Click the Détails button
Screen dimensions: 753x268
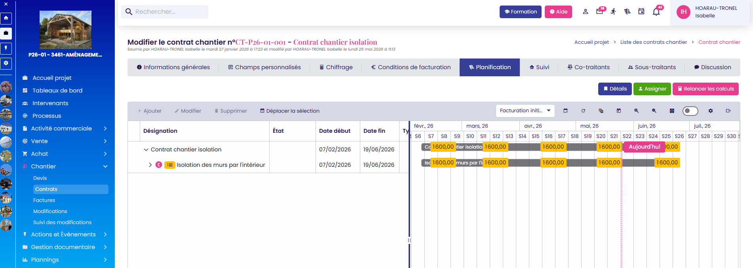click(615, 89)
